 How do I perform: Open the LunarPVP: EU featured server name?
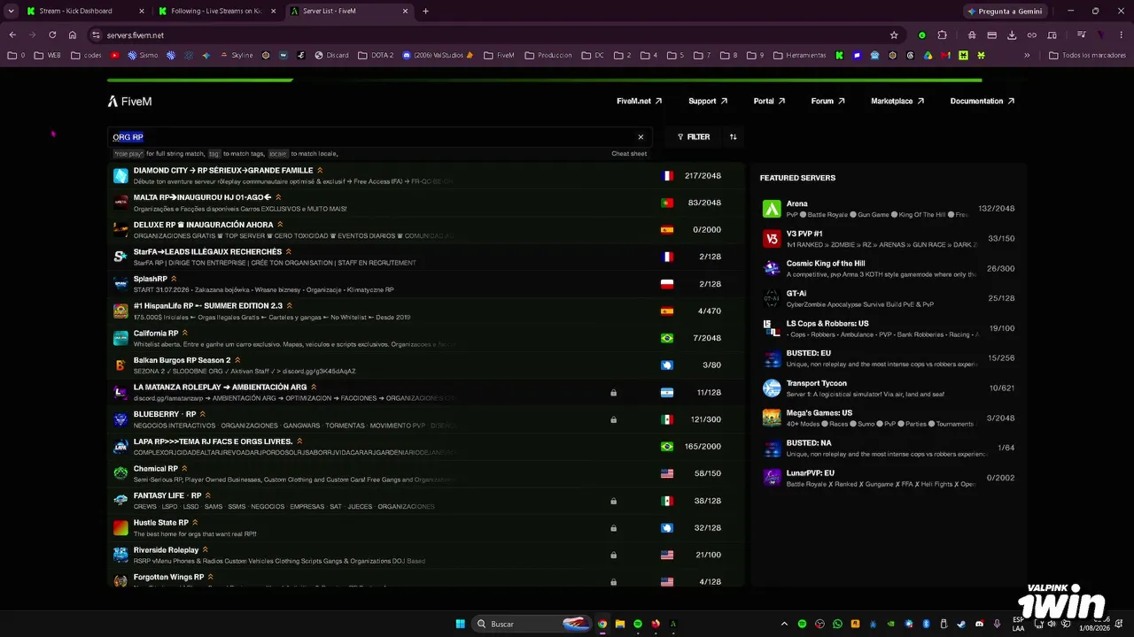point(811,472)
